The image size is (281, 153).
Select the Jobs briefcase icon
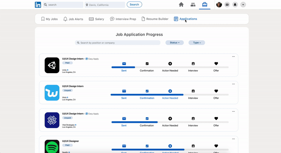pyautogui.click(x=205, y=5)
